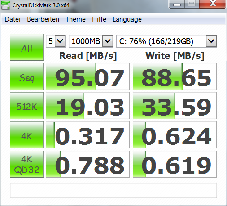
Task: Start the Seq benchmark test
Action: click(x=26, y=76)
